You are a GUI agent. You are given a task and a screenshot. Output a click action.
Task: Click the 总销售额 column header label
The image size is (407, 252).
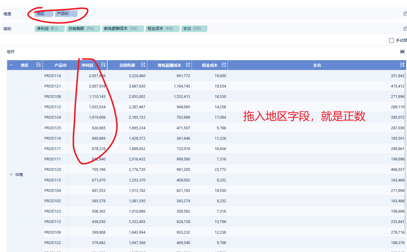(x=127, y=65)
